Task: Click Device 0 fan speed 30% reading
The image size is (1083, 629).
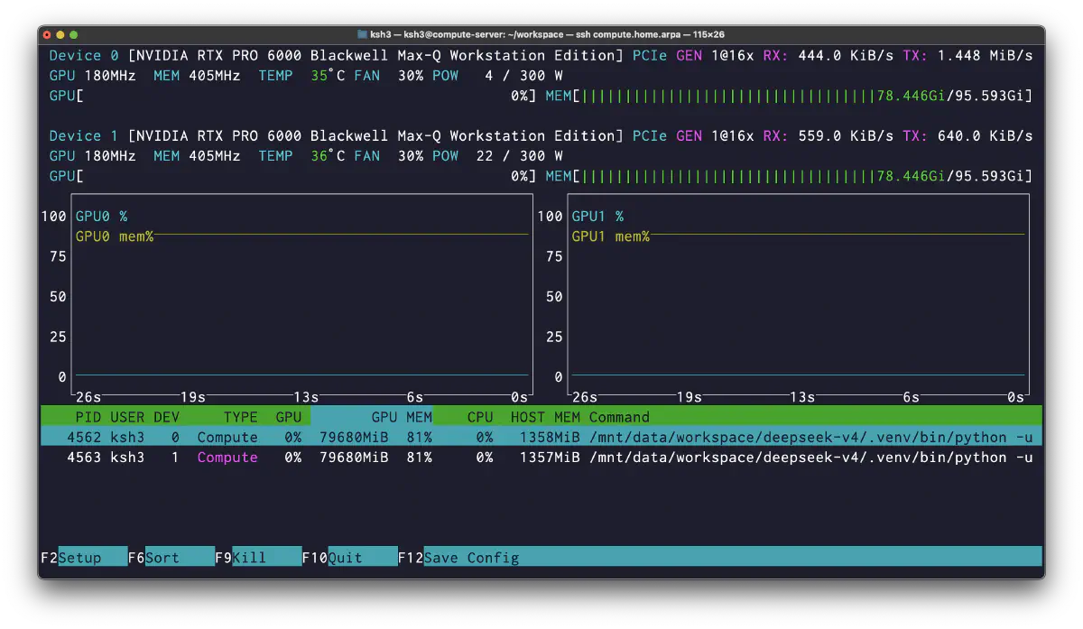Action: [411, 76]
